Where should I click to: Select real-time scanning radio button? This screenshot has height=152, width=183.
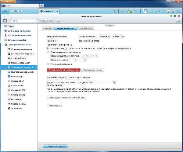tap(48, 48)
